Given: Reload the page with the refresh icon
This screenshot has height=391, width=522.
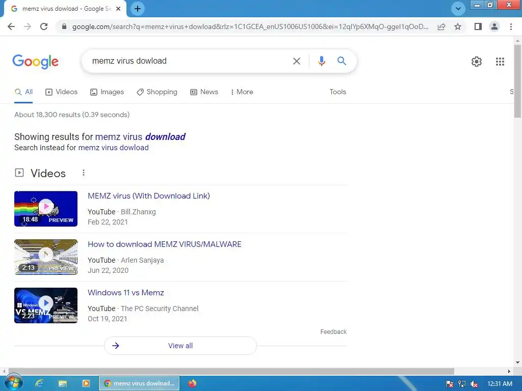Looking at the screenshot, I should click(x=44, y=26).
